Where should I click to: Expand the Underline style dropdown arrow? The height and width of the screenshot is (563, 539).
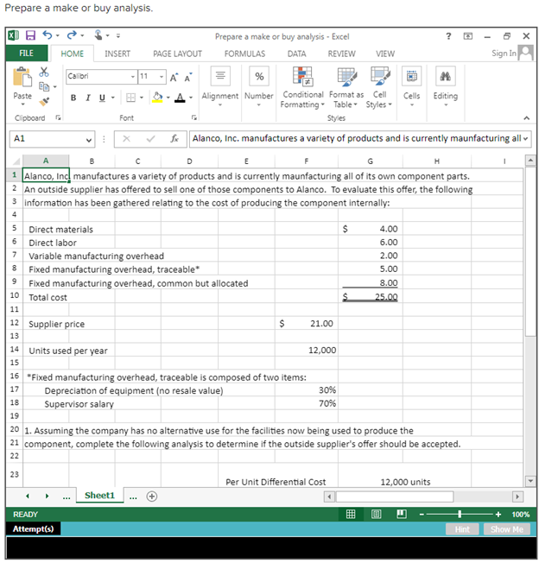(x=113, y=98)
